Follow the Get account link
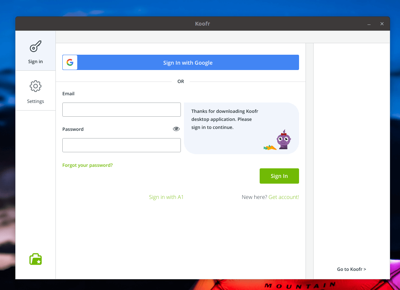 point(284,197)
